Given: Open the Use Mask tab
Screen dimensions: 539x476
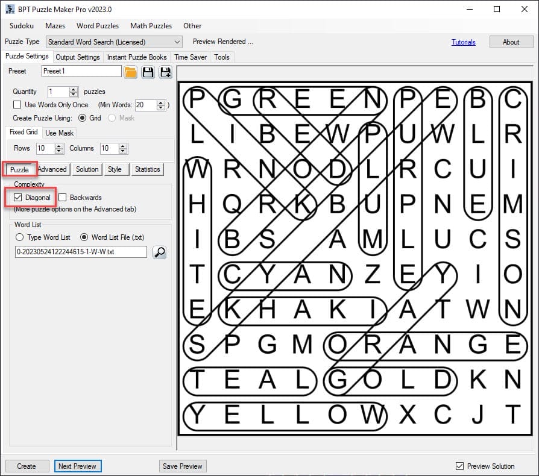Looking at the screenshot, I should [x=59, y=133].
